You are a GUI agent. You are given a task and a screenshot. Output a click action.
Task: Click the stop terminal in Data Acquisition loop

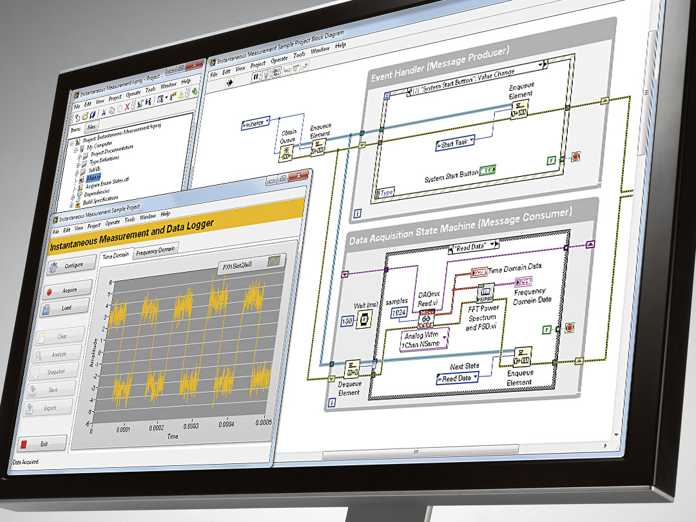pyautogui.click(x=569, y=328)
